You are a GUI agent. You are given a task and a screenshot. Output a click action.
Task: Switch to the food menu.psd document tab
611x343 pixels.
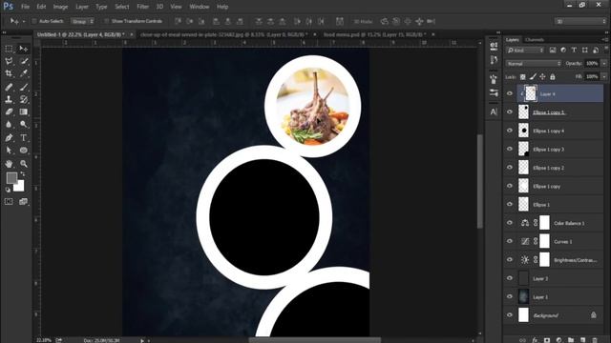(374, 34)
